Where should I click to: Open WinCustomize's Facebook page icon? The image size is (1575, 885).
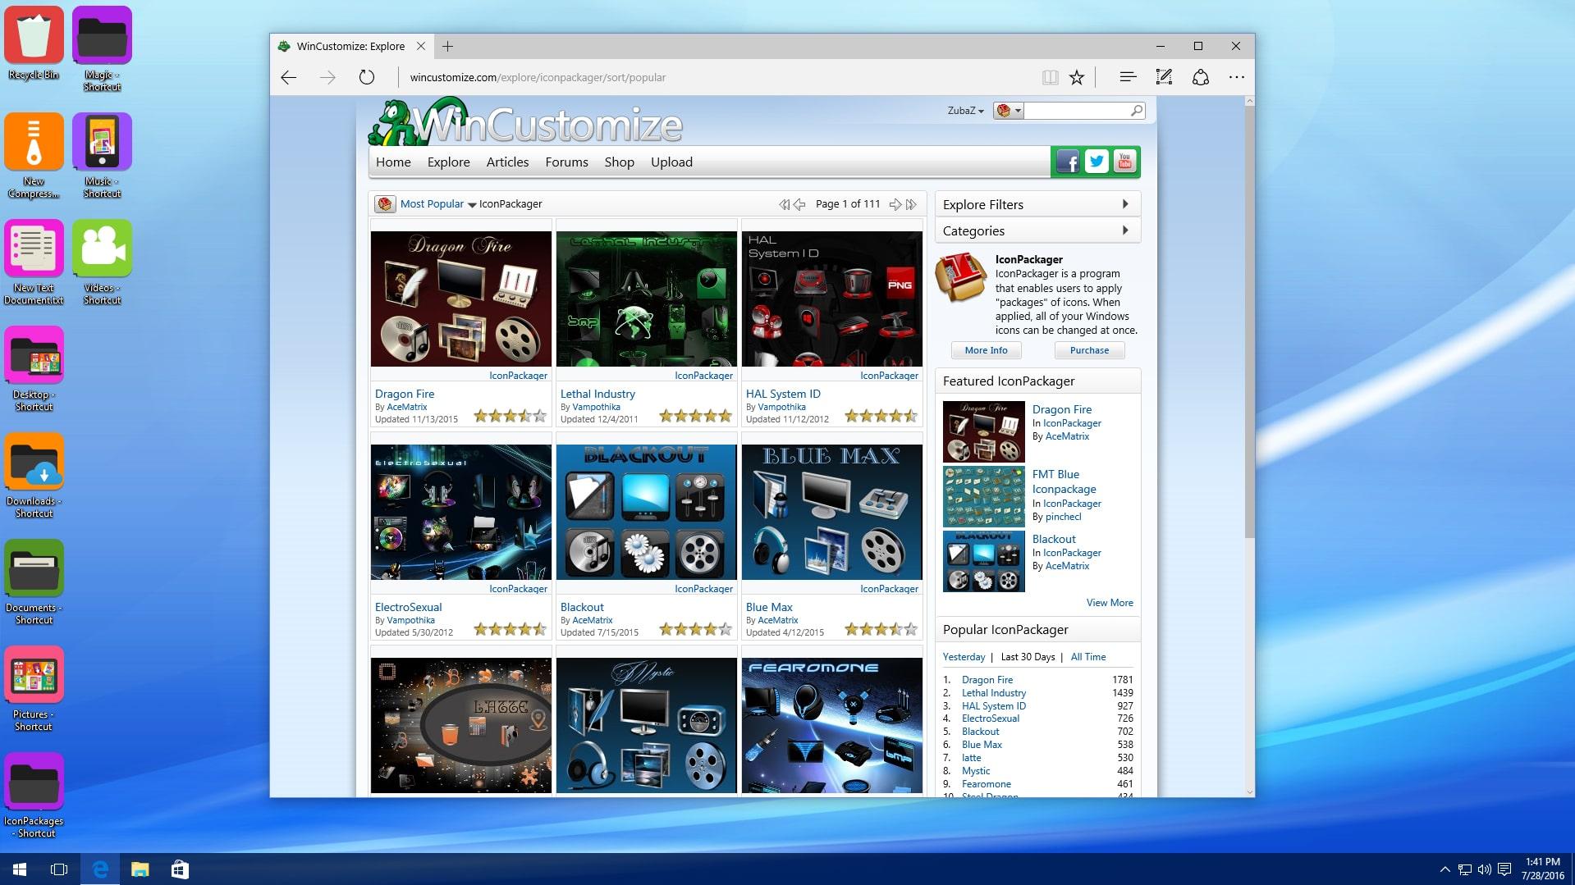(1067, 162)
